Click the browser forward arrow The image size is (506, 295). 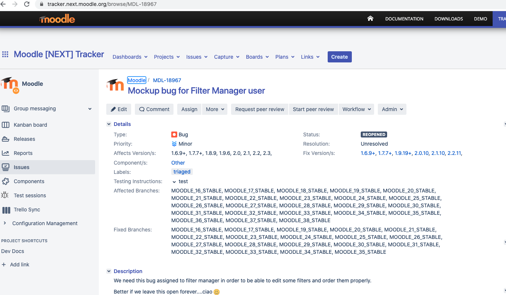point(15,4)
